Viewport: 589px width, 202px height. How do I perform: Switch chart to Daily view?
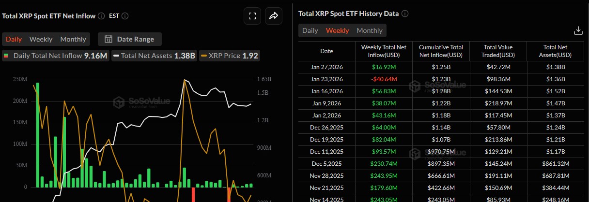14,39
